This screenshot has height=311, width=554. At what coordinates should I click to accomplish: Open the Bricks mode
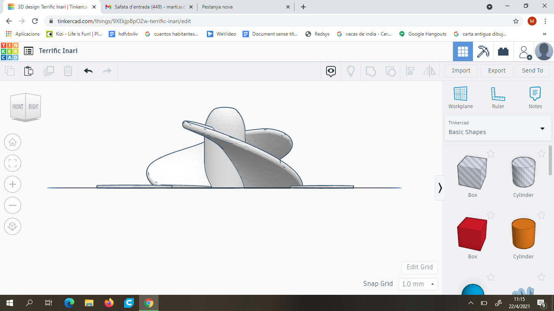pos(503,51)
